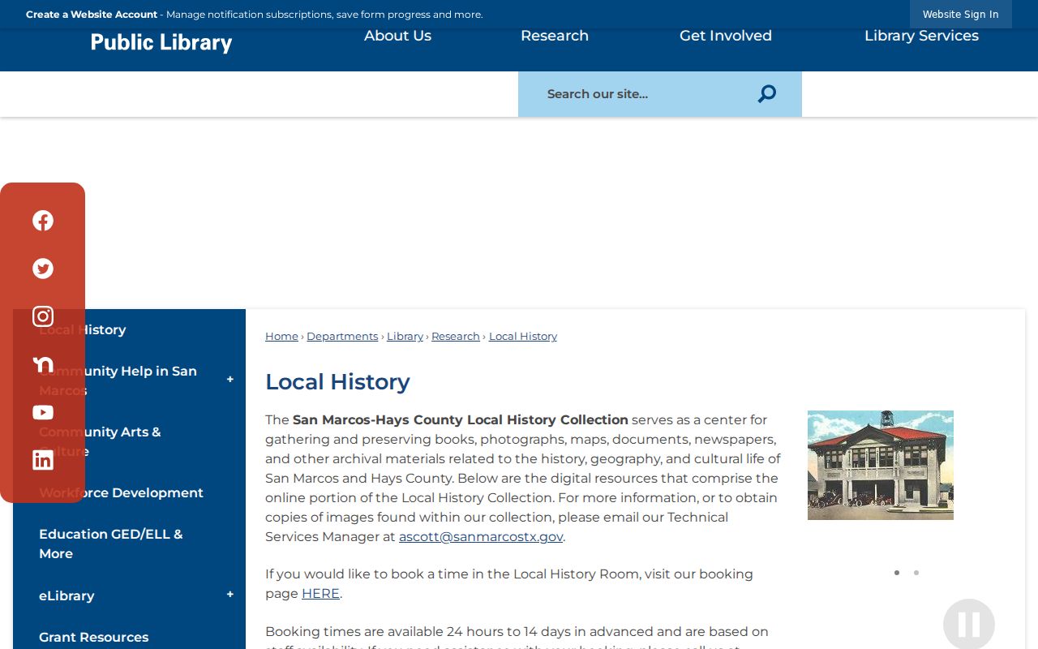Open Community Help in San Marcos sidebar link
1038x649 pixels.
point(118,380)
